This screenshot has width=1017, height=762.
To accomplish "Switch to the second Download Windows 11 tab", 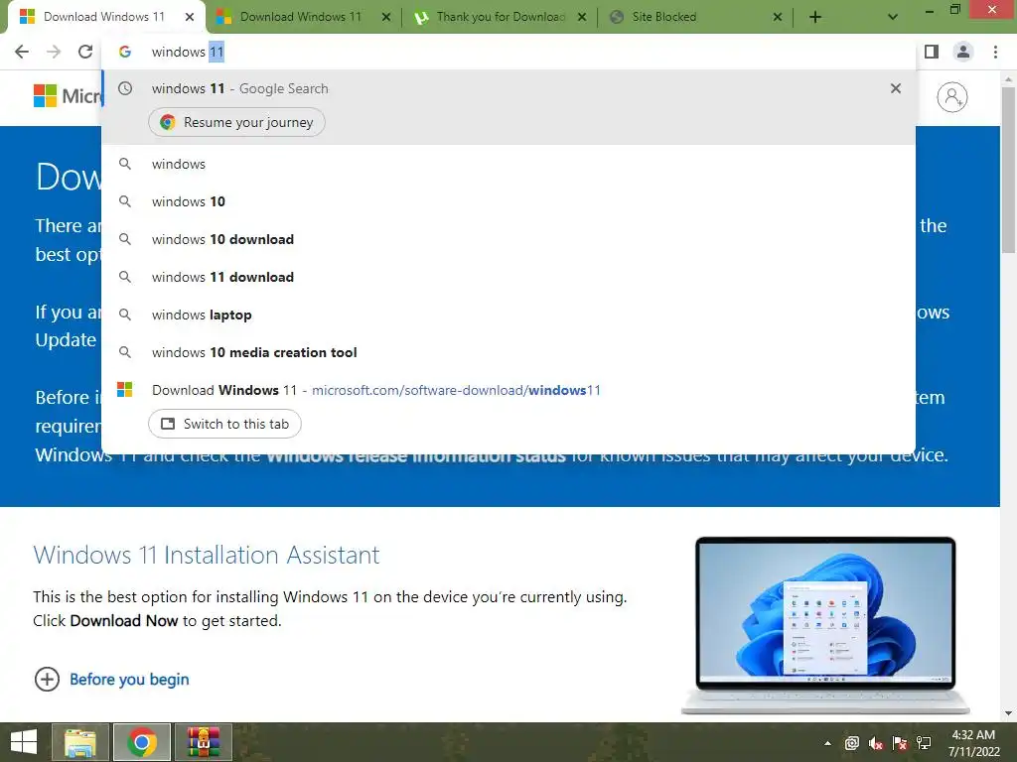I will point(300,18).
